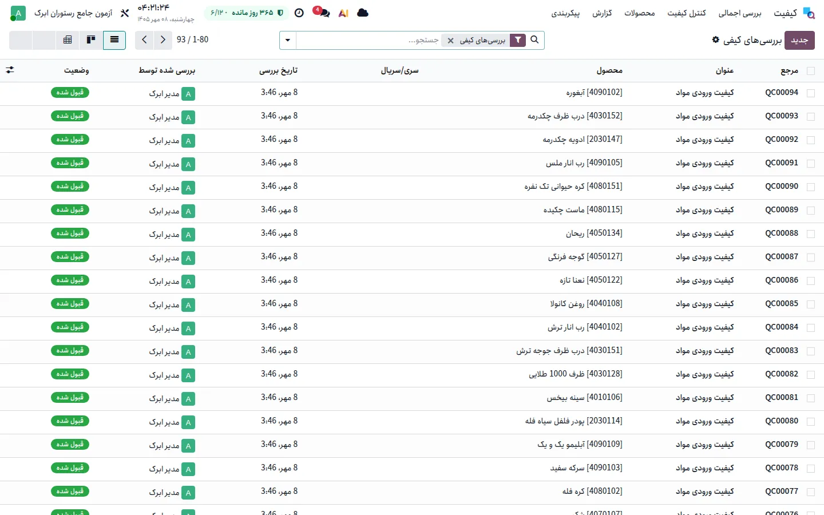Select the checkbox for QC00079

point(810,445)
